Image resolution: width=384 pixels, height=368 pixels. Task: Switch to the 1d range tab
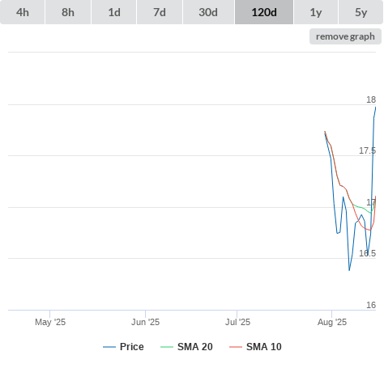[114, 12]
